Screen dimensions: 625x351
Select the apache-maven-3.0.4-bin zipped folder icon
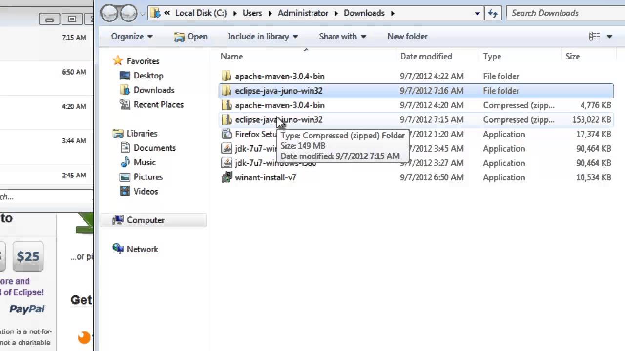pos(227,105)
